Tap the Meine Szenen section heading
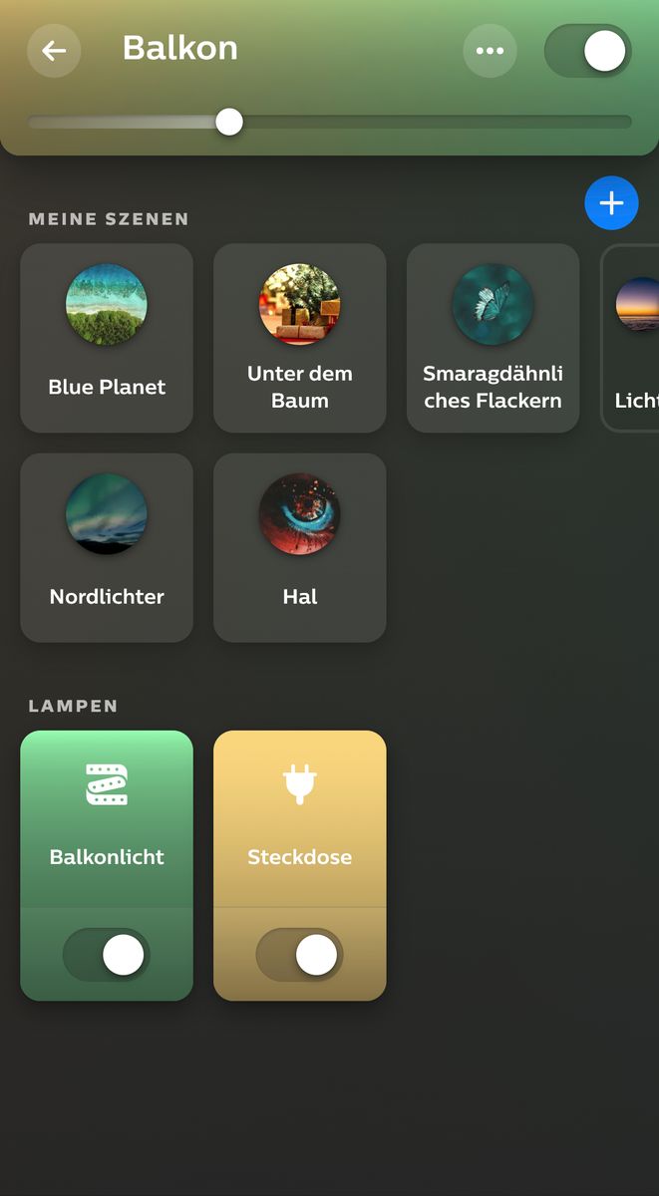This screenshot has width=659, height=1196. (109, 219)
